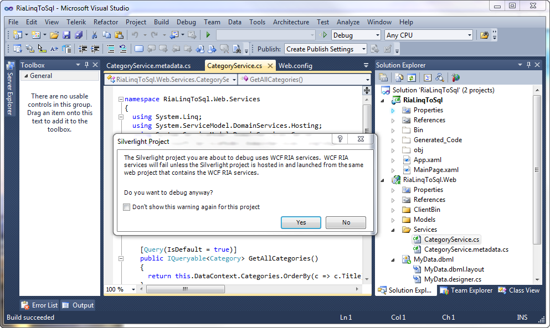The image size is (550, 328).
Task: Click the Display Quick Info icon
Action: click(42, 49)
